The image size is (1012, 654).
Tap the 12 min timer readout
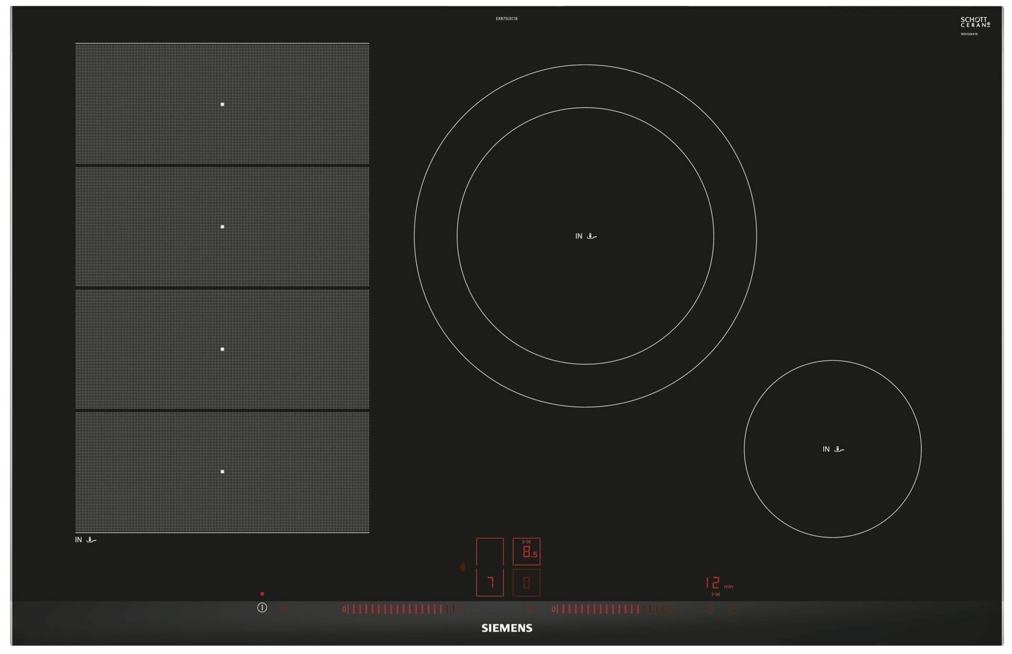pyautogui.click(x=719, y=583)
